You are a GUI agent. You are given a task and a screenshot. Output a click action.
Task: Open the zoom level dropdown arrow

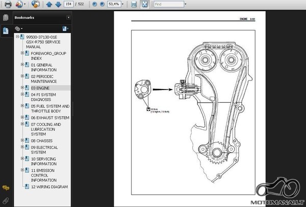(x=123, y=4)
